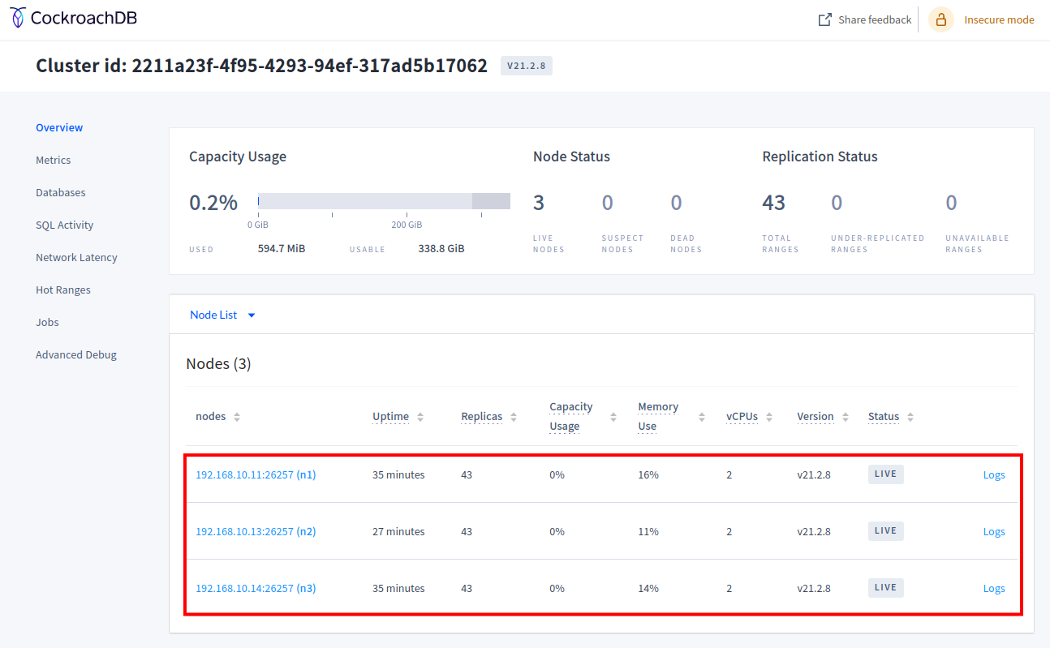
Task: Click LIVE status badge for n3
Action: pos(885,588)
